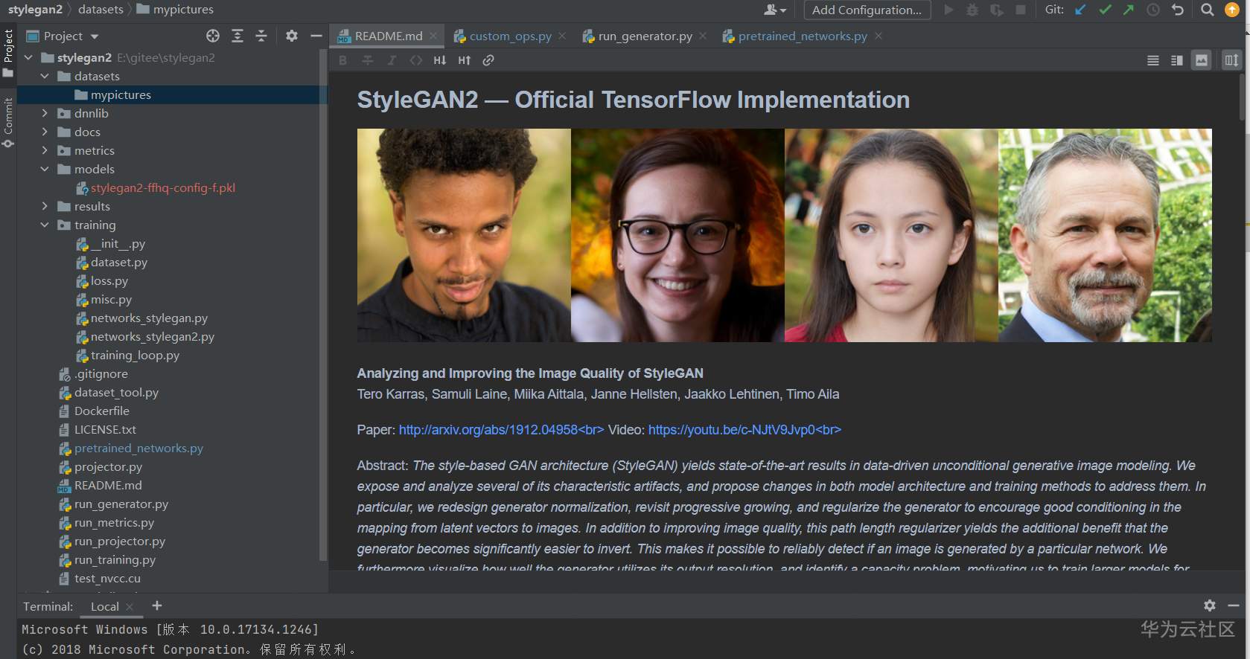This screenshot has width=1250, height=659.
Task: Insert inline code with the angle-brackets icon
Action: (415, 60)
